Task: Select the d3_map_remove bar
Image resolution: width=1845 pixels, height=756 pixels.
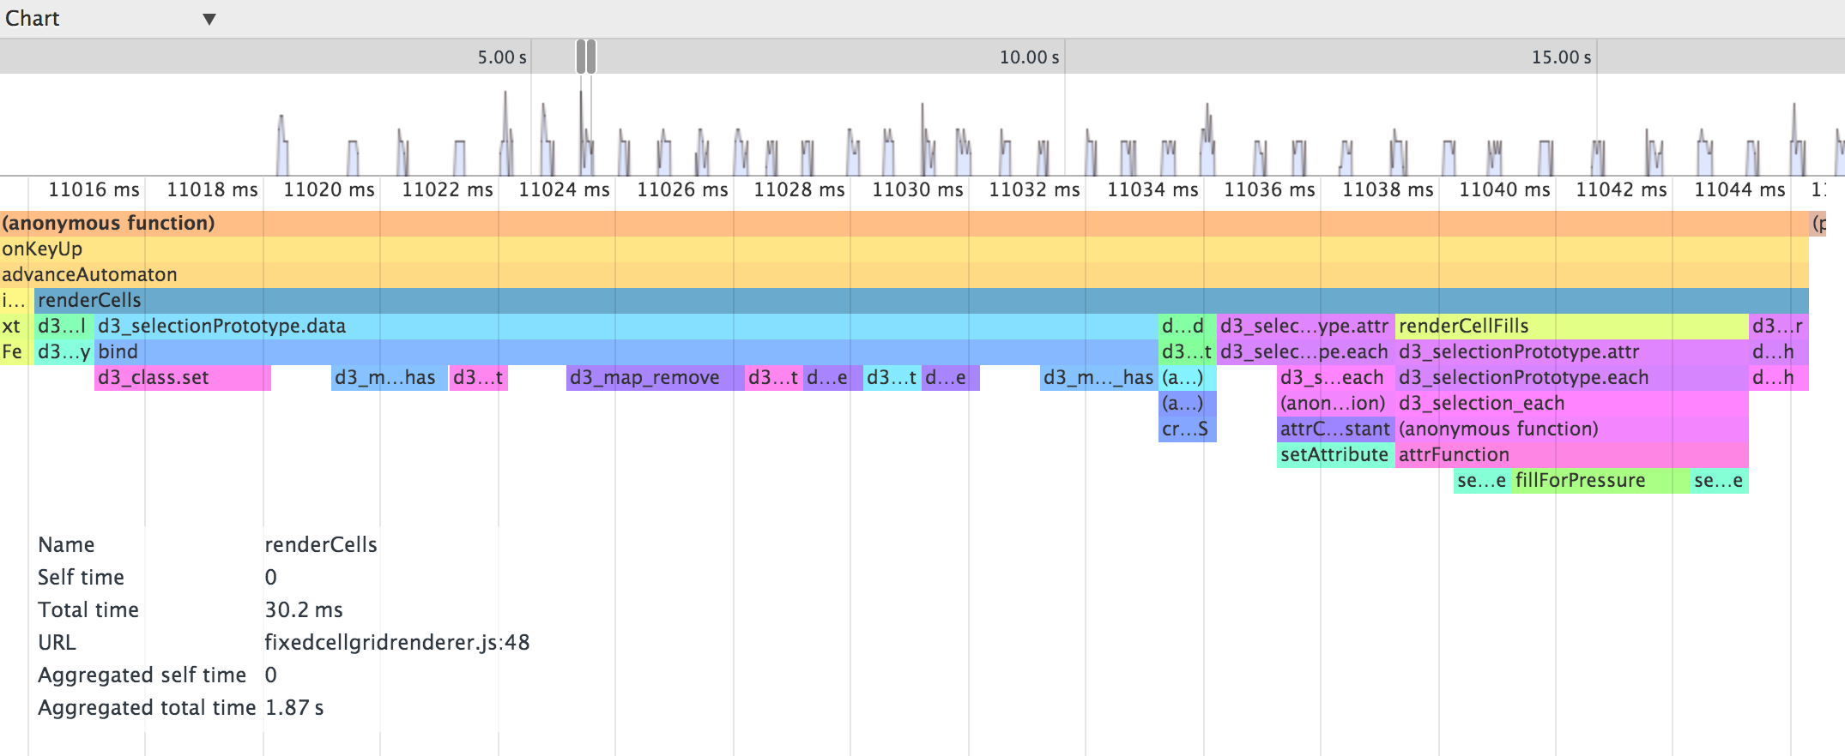Action: (x=655, y=377)
